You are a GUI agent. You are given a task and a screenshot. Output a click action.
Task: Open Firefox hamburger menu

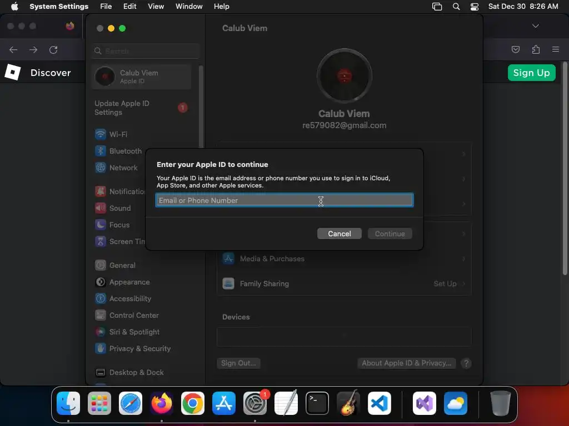(x=555, y=49)
